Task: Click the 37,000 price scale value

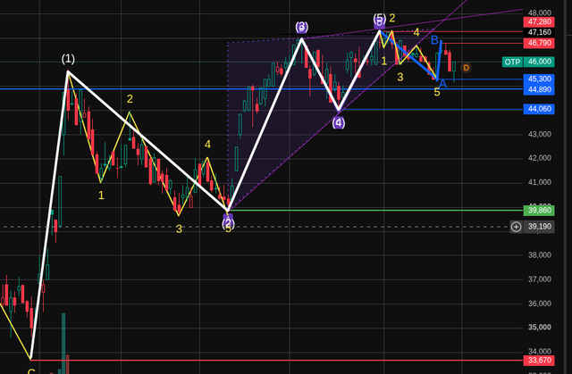Action: click(540, 279)
